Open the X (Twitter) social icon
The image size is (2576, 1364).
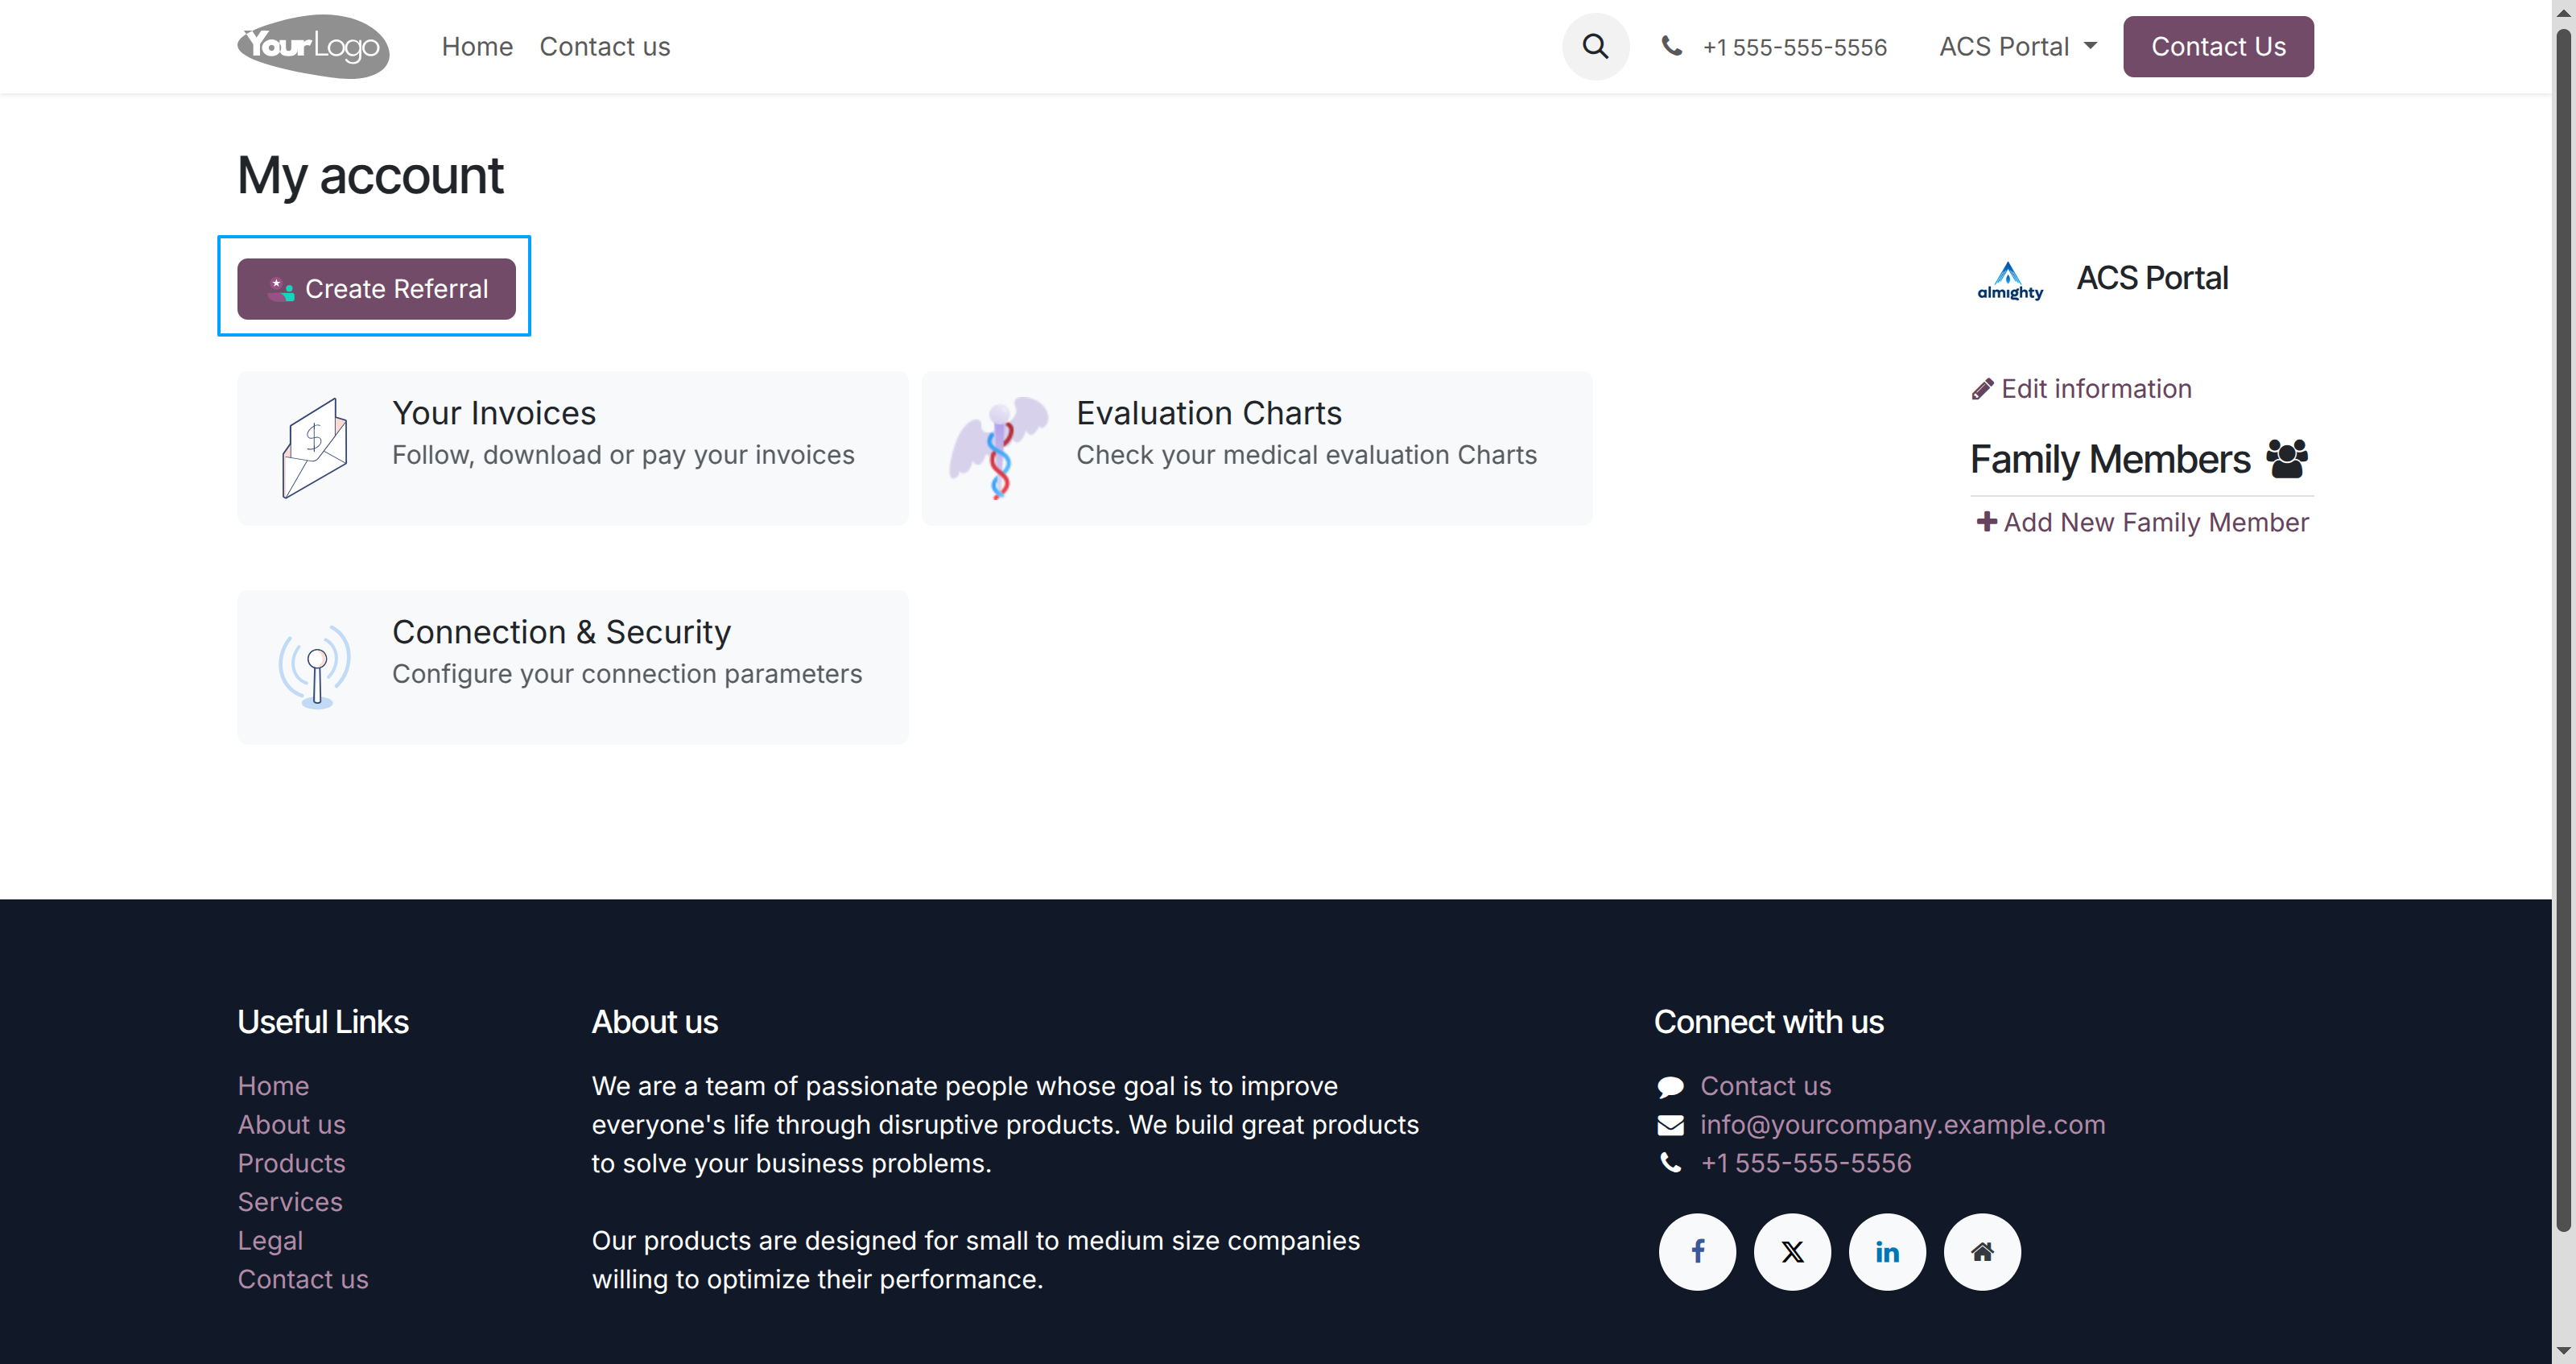[x=1792, y=1251]
